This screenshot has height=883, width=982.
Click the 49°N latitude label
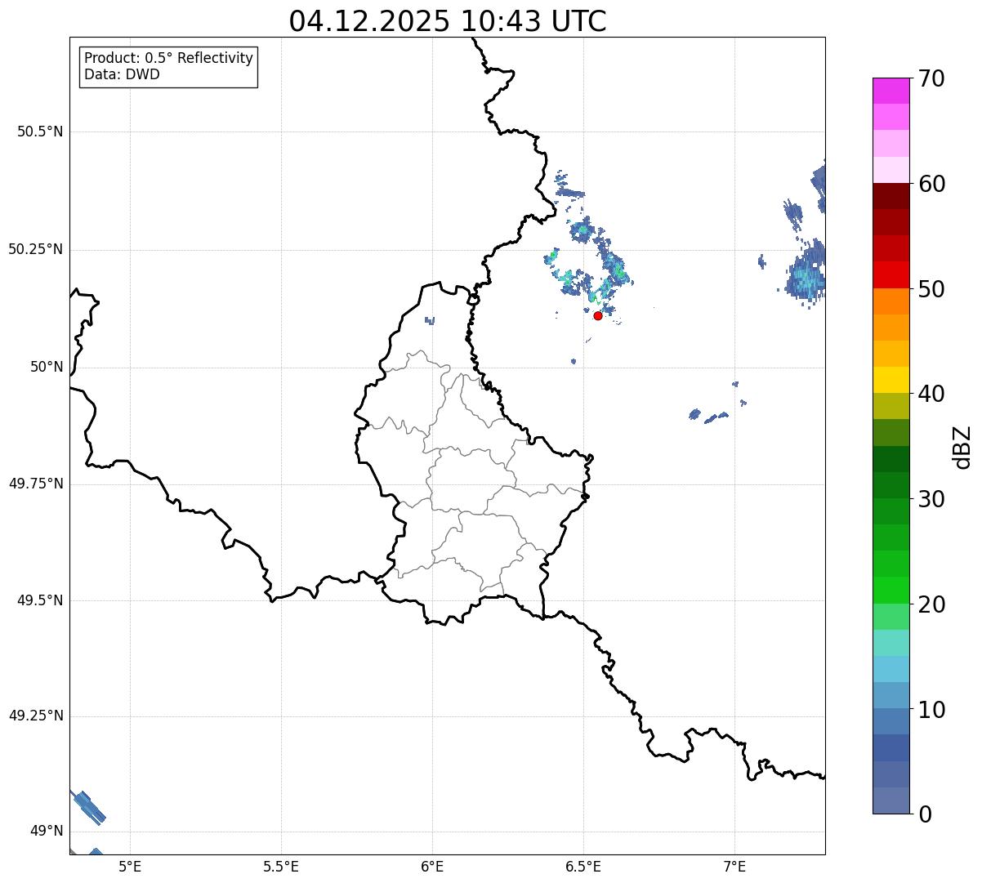pos(47,831)
